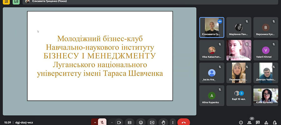Click muted mic icon on _ka.te.rina_ tile
Screen dimensions: 281x125
[220, 67]
